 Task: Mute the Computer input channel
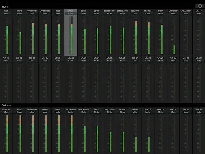click(173, 14)
